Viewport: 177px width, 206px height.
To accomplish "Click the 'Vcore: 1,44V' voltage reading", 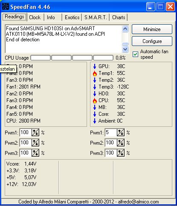I will pos(21,164).
